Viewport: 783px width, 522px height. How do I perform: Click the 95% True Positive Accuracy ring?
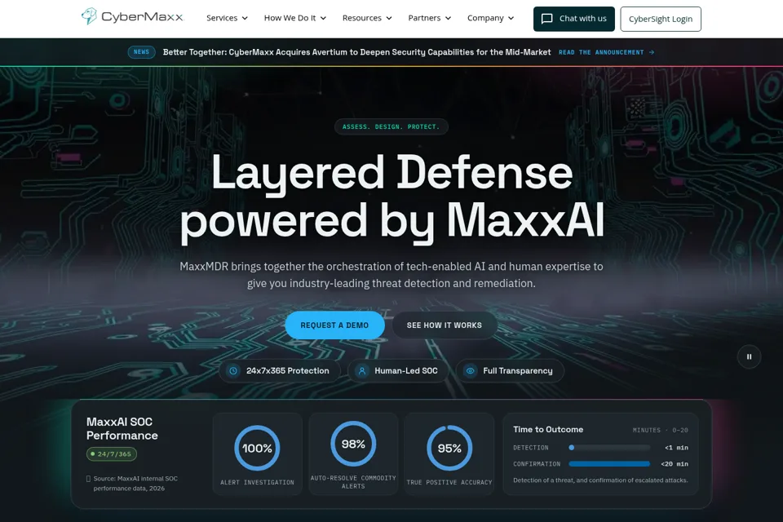point(449,448)
